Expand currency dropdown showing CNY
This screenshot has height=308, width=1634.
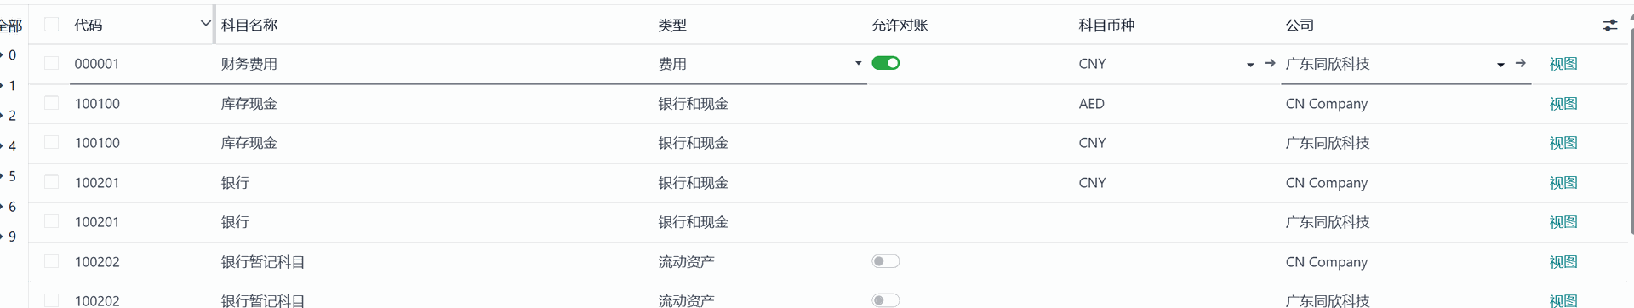[x=1250, y=65]
